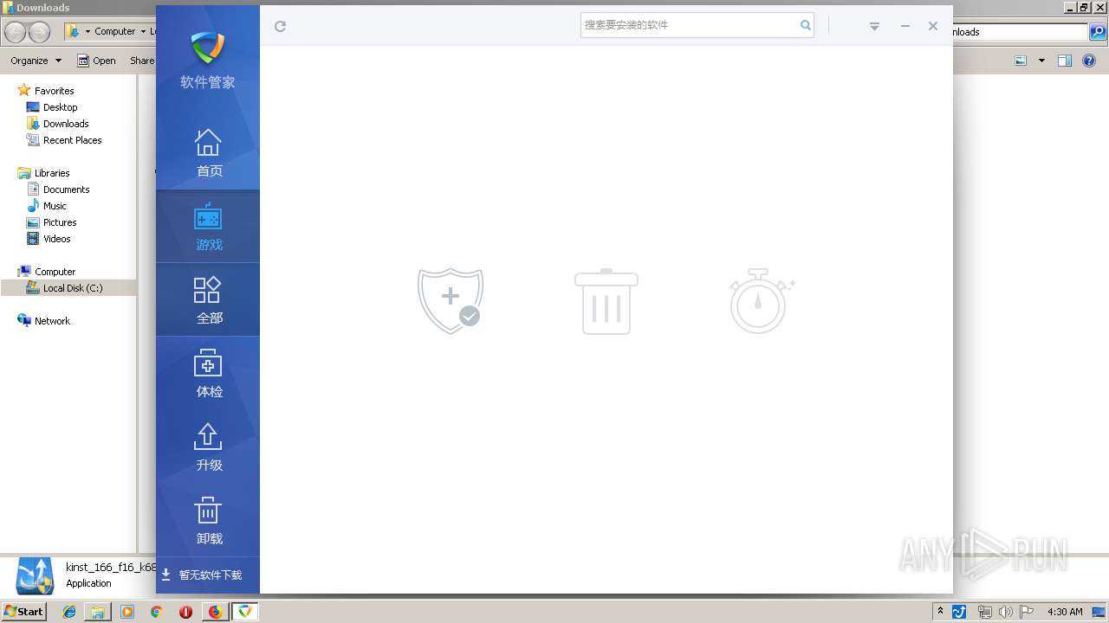Switch to the 升级 upgrade tab
Screen dimensions: 1109x623
coord(208,446)
